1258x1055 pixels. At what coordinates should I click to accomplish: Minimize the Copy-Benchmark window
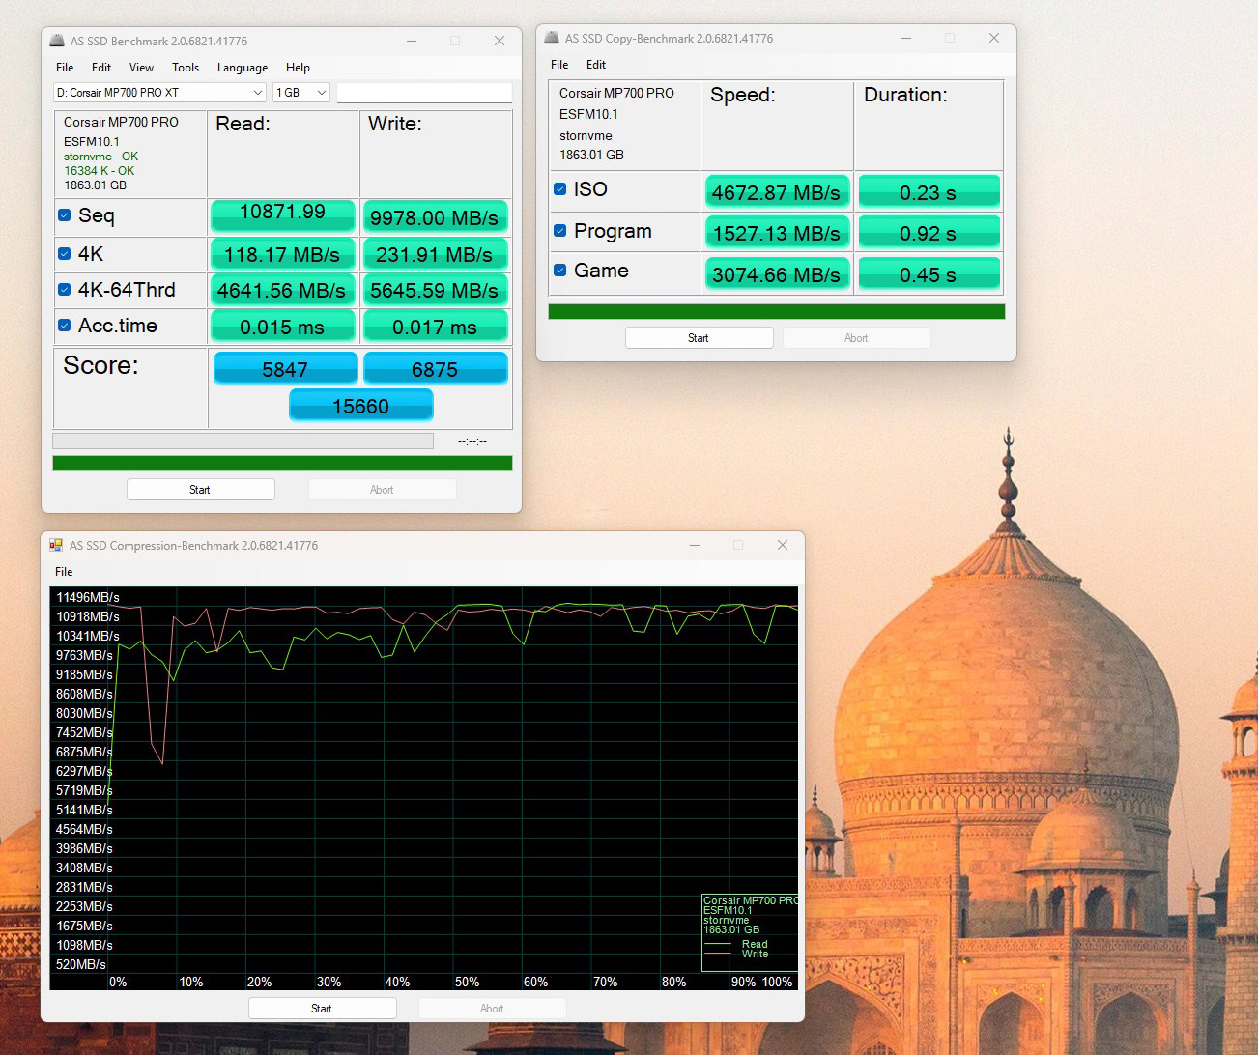click(x=905, y=38)
